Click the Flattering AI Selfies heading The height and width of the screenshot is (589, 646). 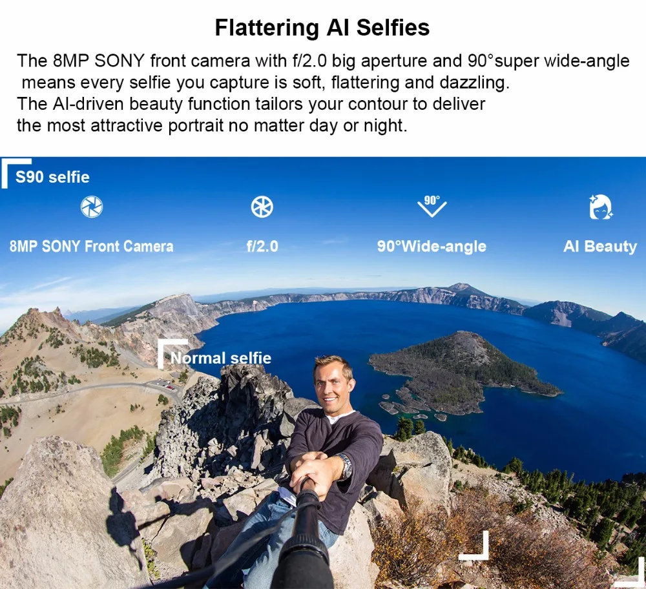[x=322, y=28]
